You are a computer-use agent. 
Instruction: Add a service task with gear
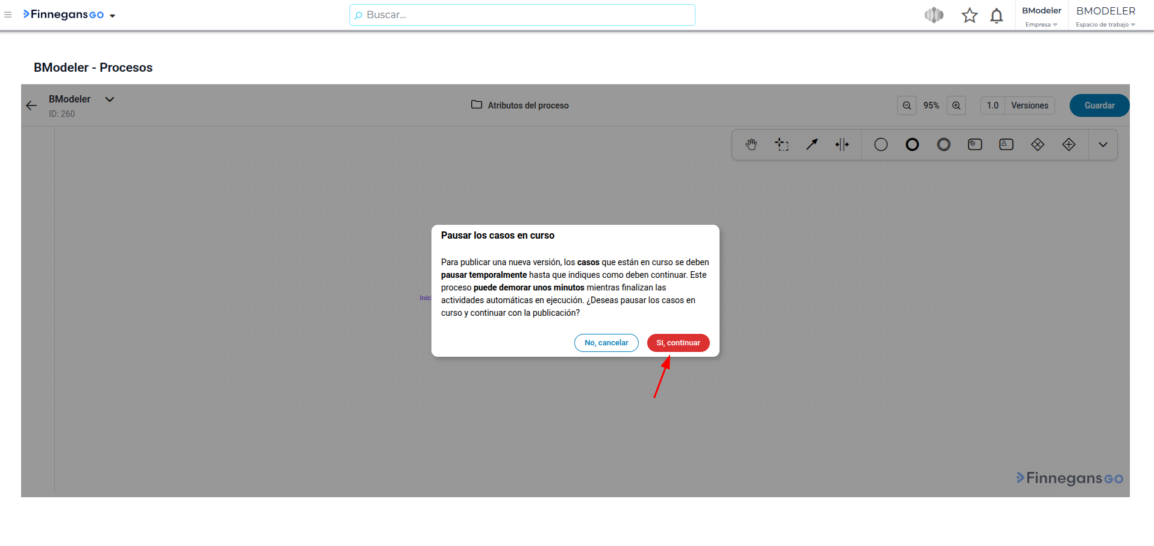coord(975,145)
